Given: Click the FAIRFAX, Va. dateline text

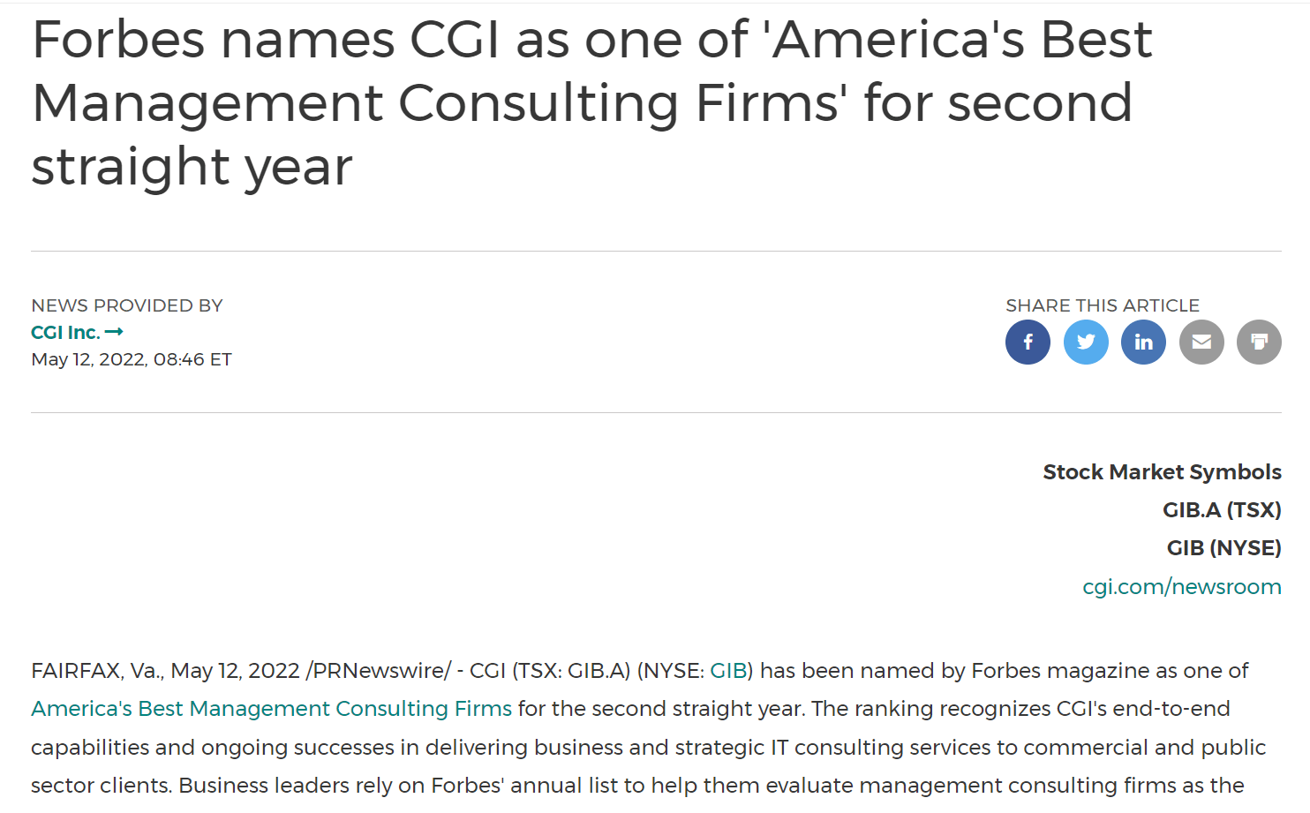Looking at the screenshot, I should (x=97, y=671).
